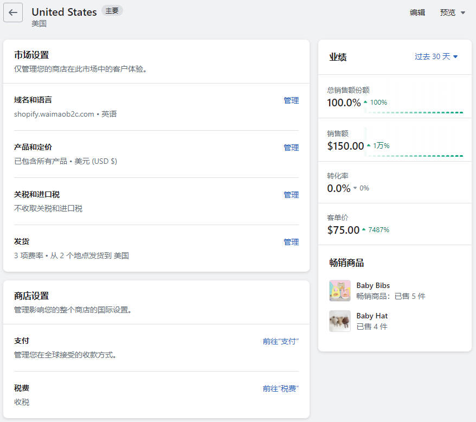Click the 市场设置 section heading
Viewport: 476px width, 422px height.
pos(31,55)
